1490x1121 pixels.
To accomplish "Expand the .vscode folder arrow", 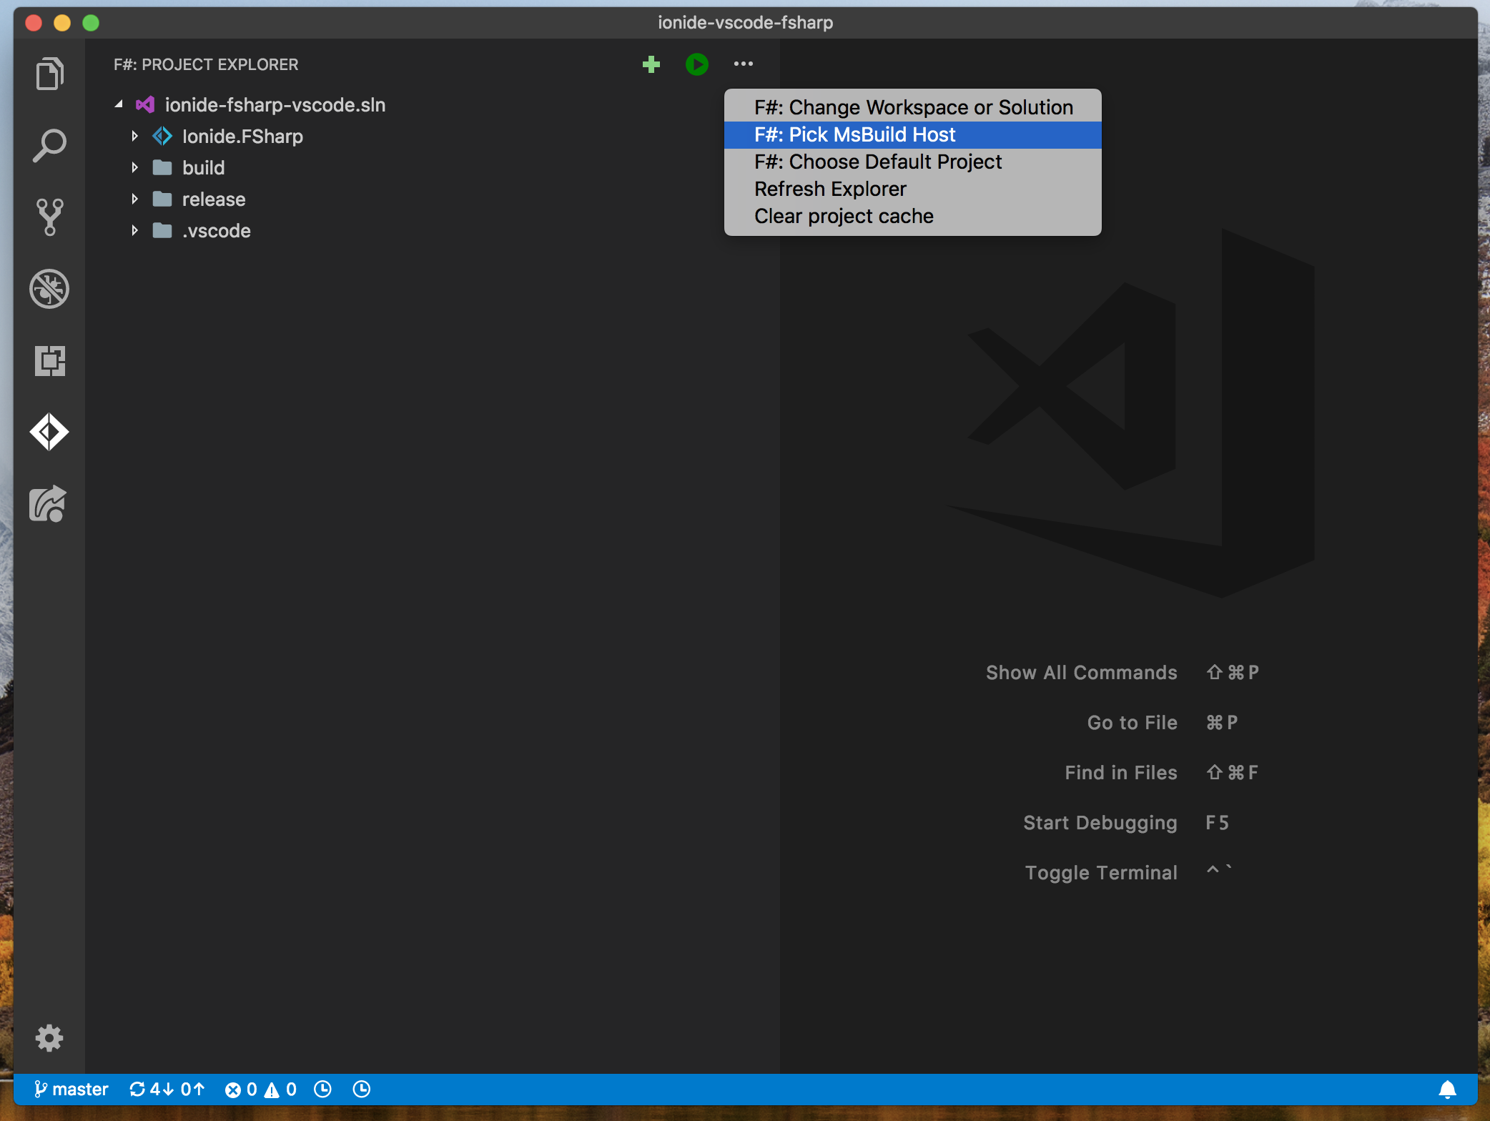I will coord(134,230).
